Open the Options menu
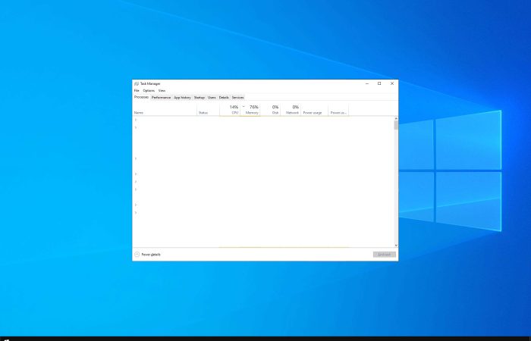The image size is (531, 341). click(x=149, y=91)
